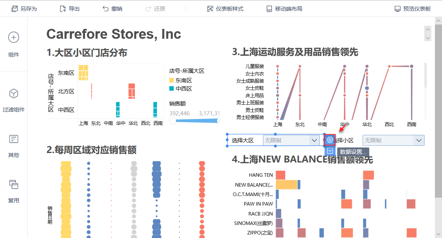The height and width of the screenshot is (238, 442).
Task: Click the 男士轻便服装 category label
Action: point(250,117)
